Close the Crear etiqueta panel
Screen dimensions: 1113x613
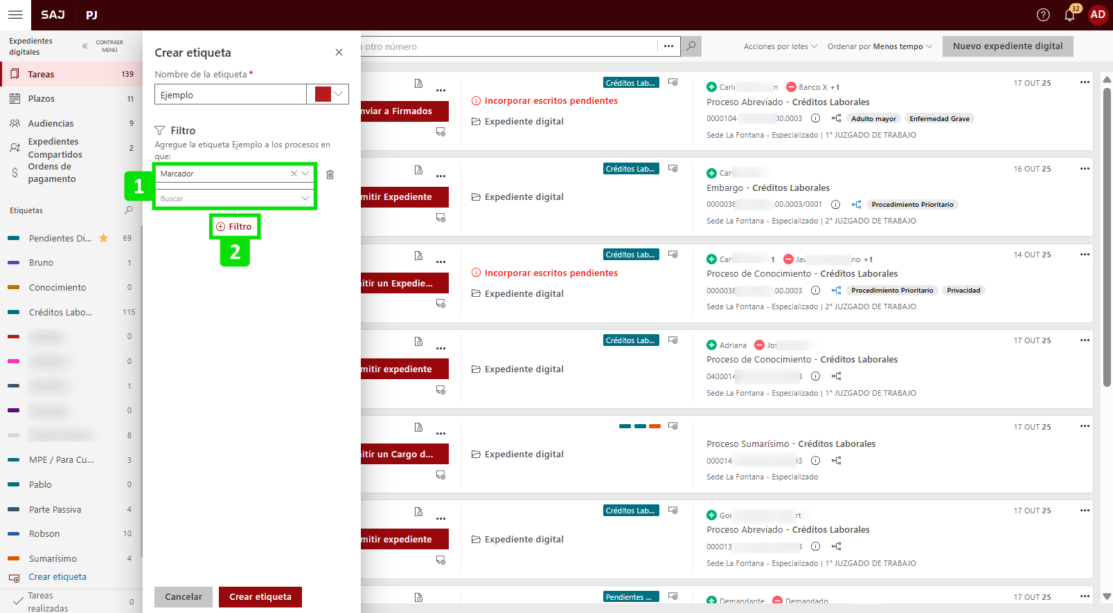[339, 53]
